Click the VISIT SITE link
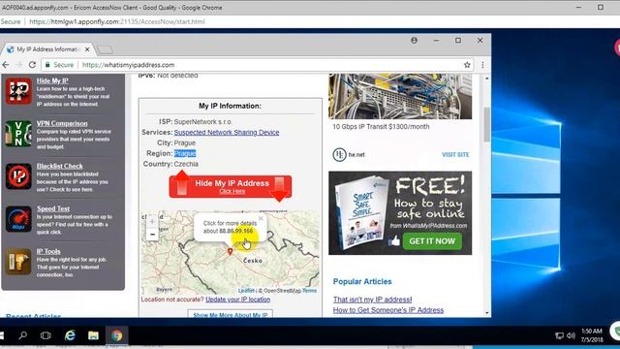620x349 pixels. [x=455, y=155]
